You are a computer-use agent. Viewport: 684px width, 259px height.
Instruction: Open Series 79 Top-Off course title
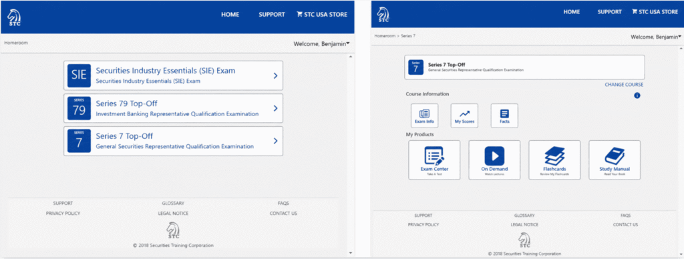126,103
